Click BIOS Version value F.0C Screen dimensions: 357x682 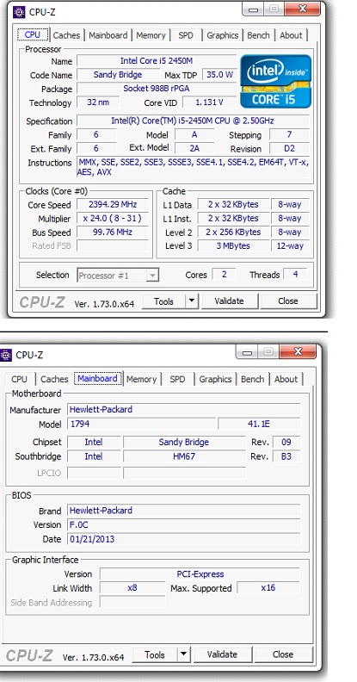184,525
